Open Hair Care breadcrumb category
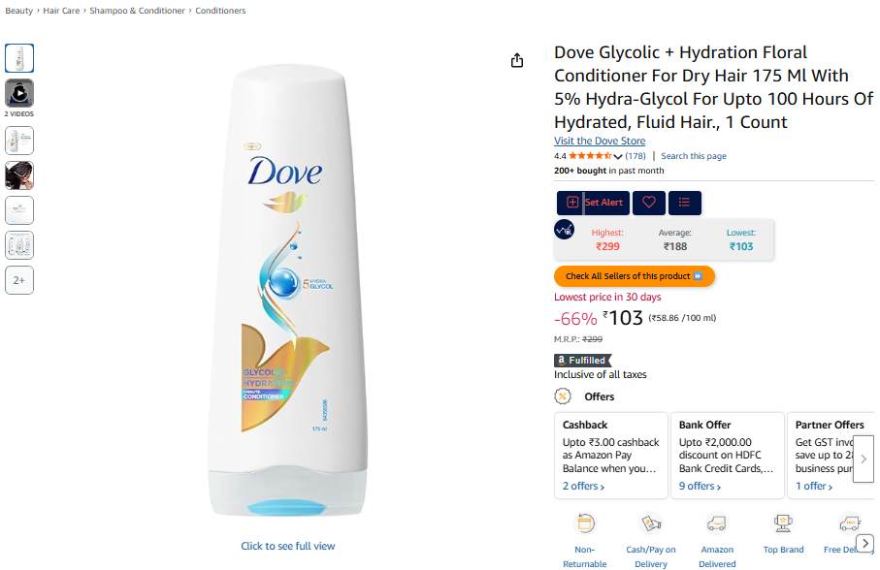The height and width of the screenshot is (570, 880). pyautogui.click(x=61, y=11)
